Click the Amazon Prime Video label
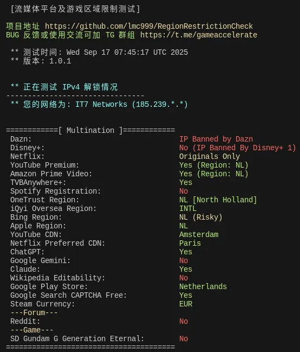 point(51,174)
